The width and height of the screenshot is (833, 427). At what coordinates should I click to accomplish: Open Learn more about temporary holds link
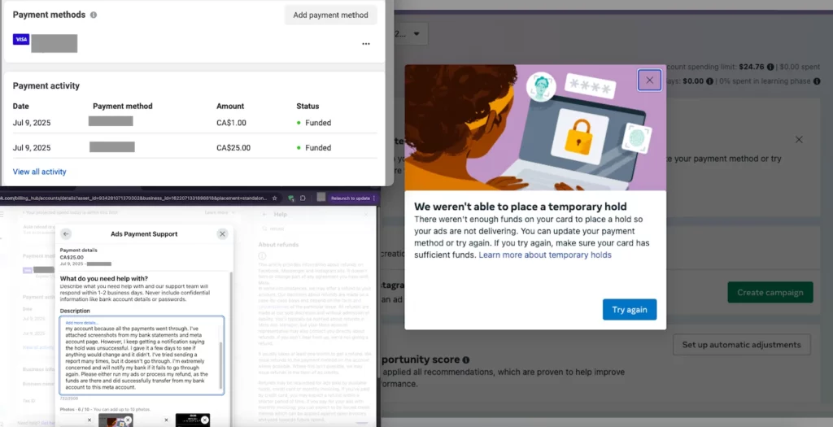click(545, 255)
